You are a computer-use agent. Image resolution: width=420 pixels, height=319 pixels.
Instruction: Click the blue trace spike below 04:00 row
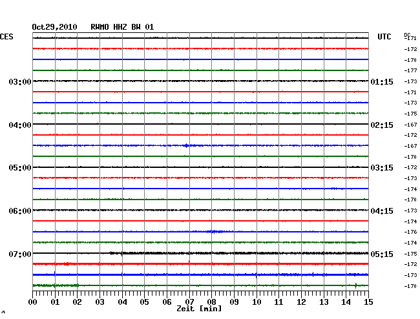[187, 145]
